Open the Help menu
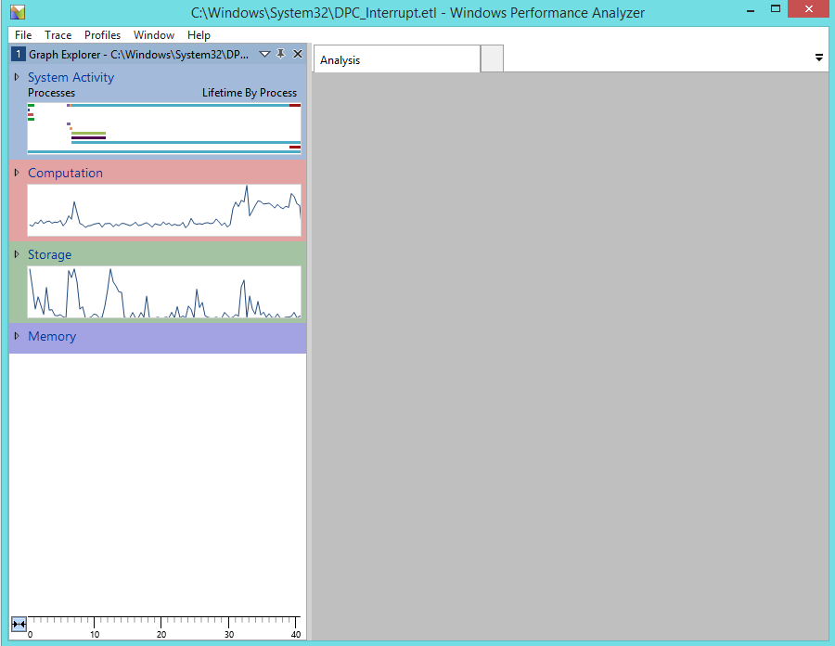This screenshot has height=646, width=835. pos(199,35)
